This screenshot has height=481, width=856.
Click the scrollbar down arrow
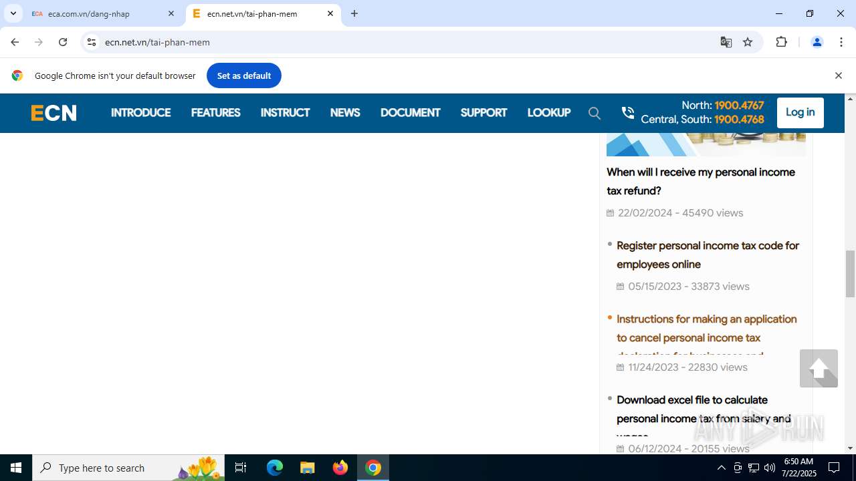[x=850, y=448]
